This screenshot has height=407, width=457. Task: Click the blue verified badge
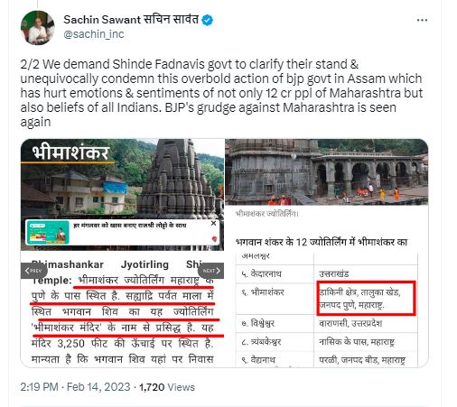tap(208, 20)
